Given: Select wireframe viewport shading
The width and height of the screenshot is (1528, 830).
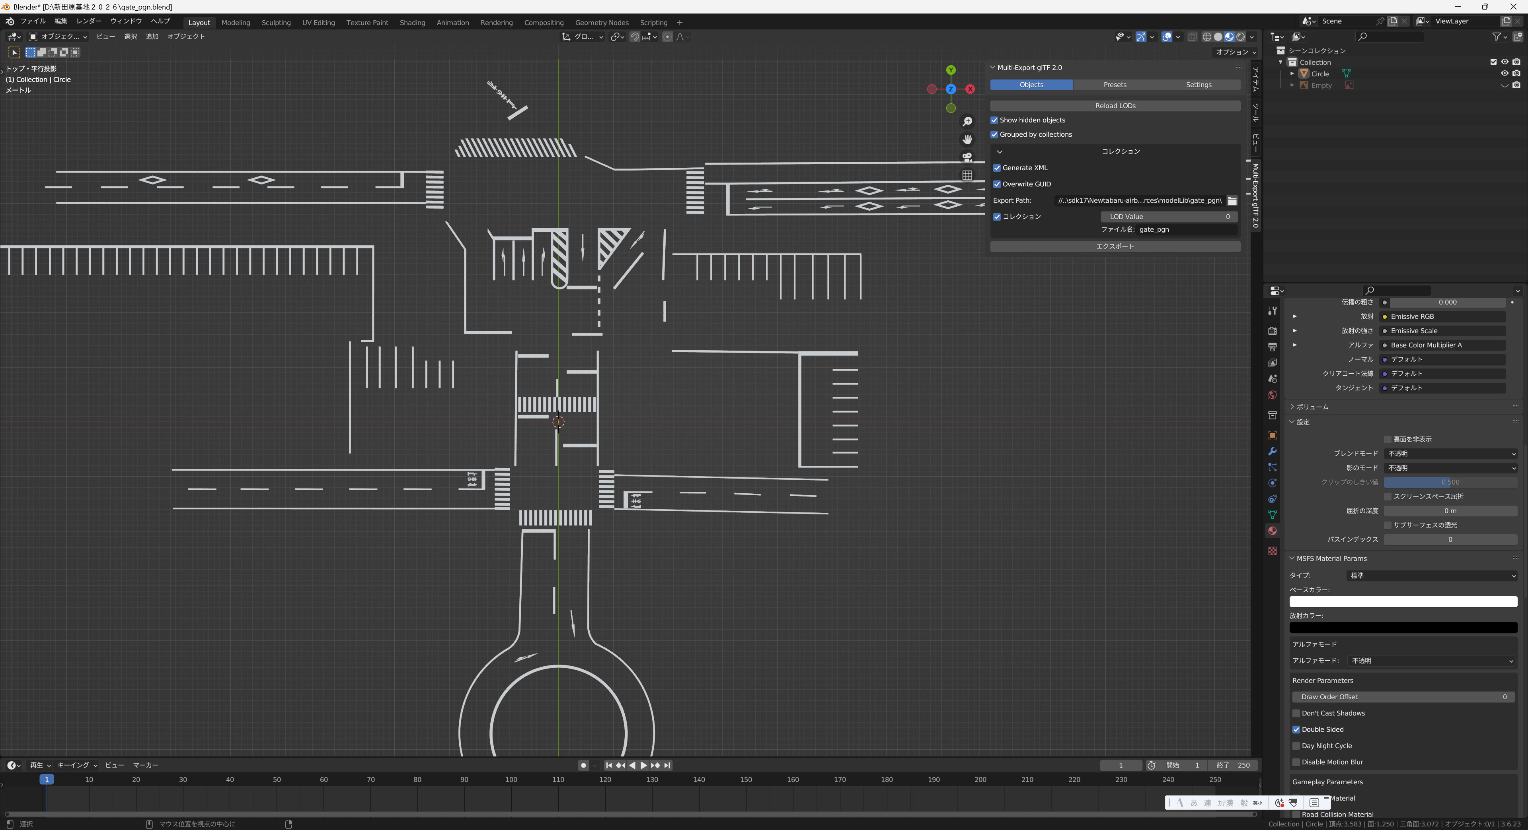Looking at the screenshot, I should [x=1206, y=37].
